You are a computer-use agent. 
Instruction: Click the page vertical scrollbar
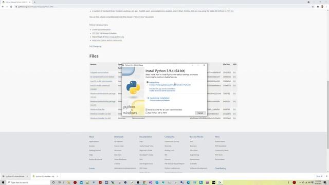[x=328, y=115]
